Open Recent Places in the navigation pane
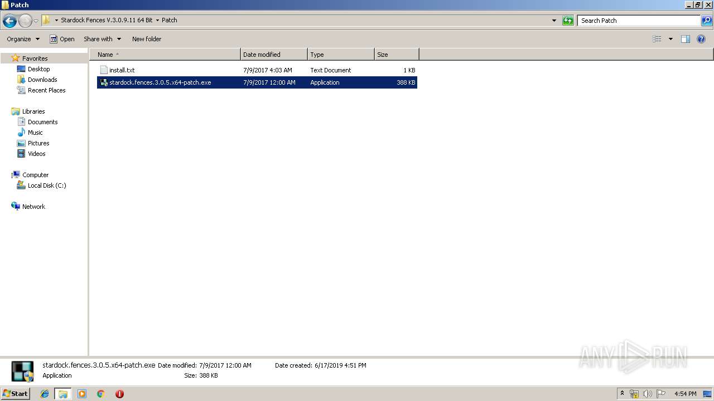714x401 pixels. pyautogui.click(x=46, y=90)
